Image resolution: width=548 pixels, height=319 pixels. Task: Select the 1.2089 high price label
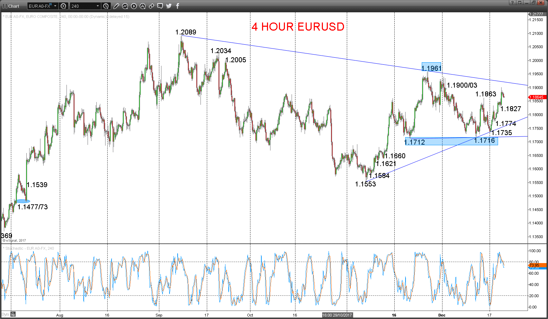(186, 32)
